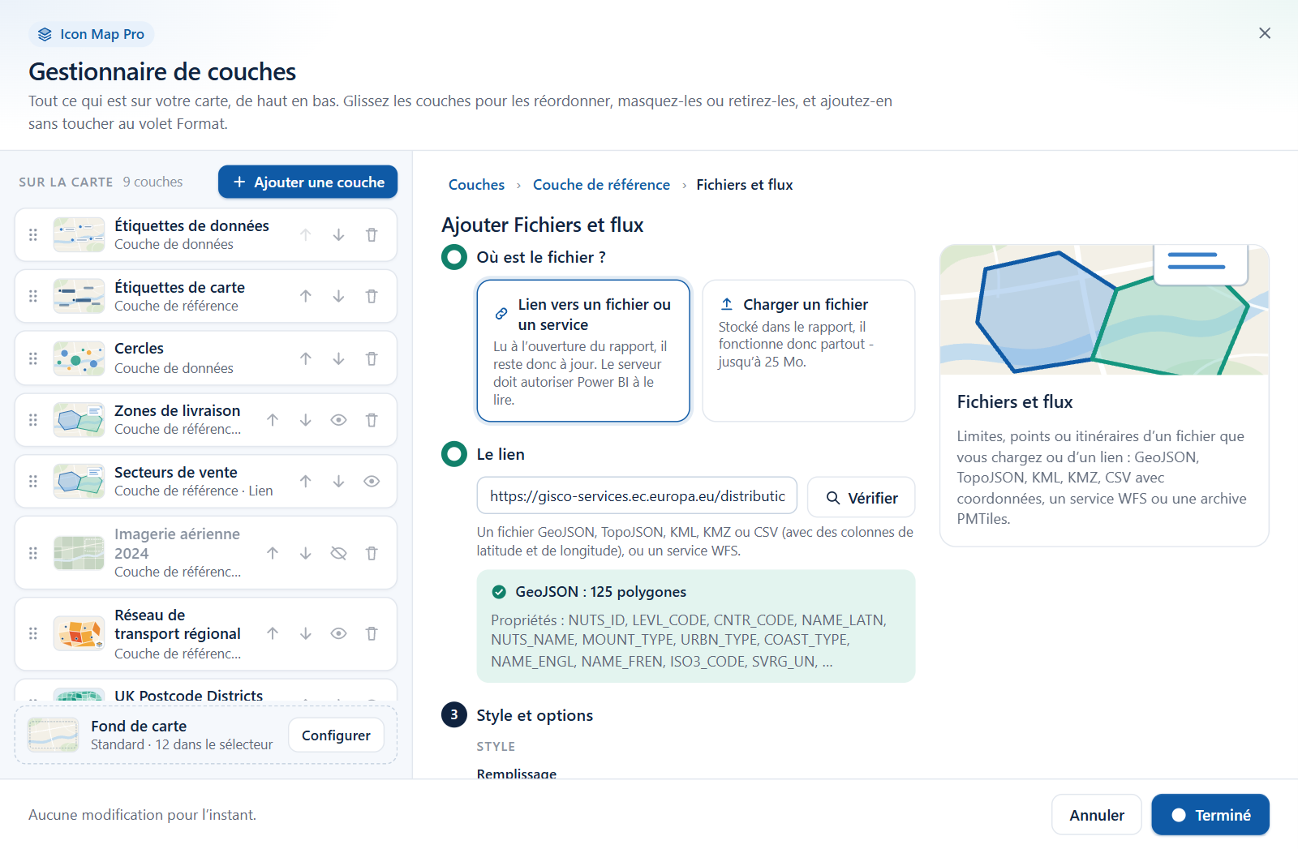Hide the Zones de livraison layer

click(x=338, y=420)
